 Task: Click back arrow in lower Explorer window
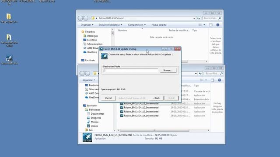click(x=82, y=73)
